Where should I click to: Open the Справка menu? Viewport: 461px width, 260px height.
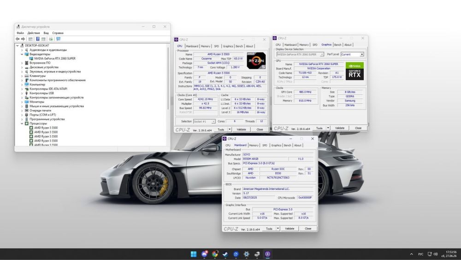point(58,33)
